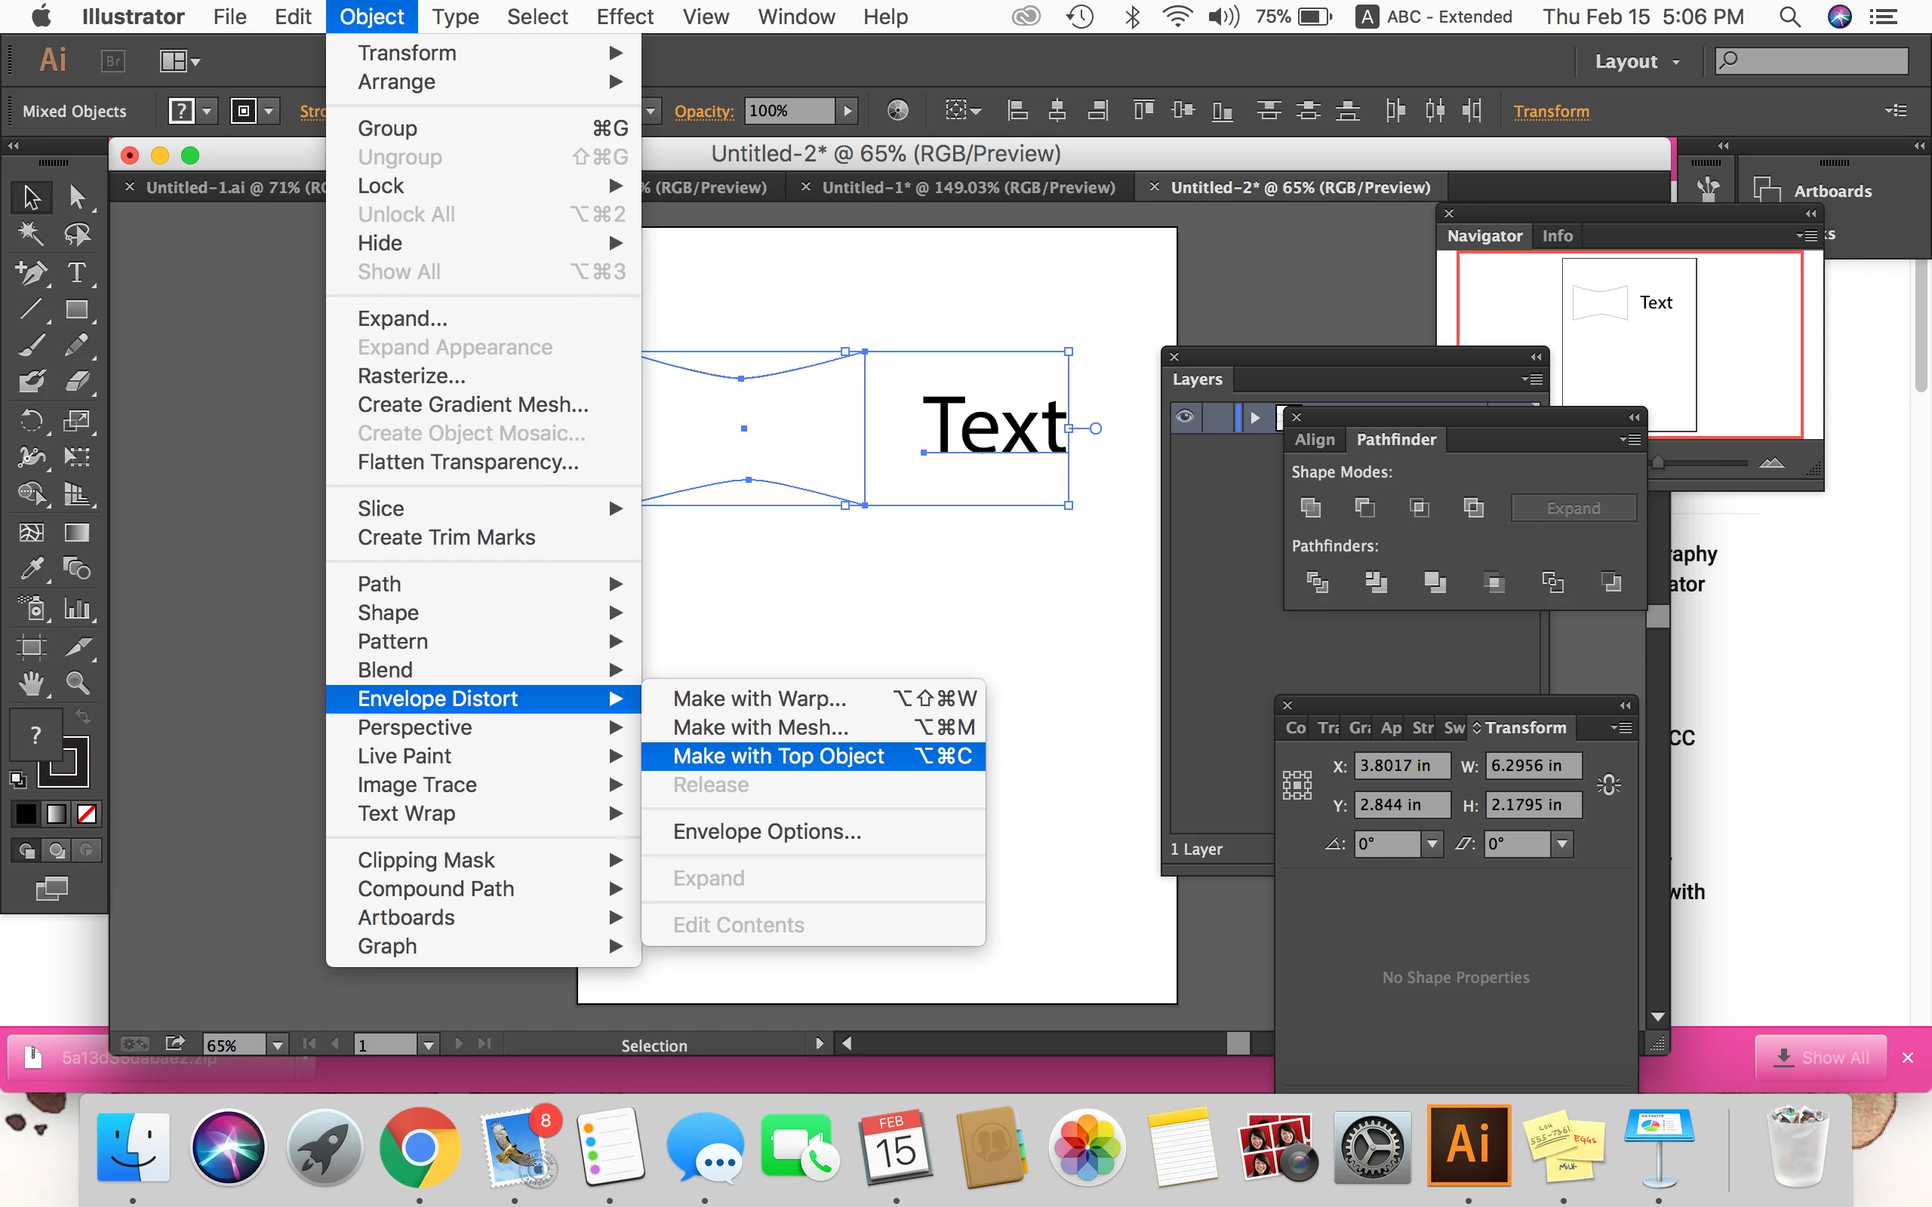Toggle Constrain Width and Height Proportions link

[x=1608, y=785]
